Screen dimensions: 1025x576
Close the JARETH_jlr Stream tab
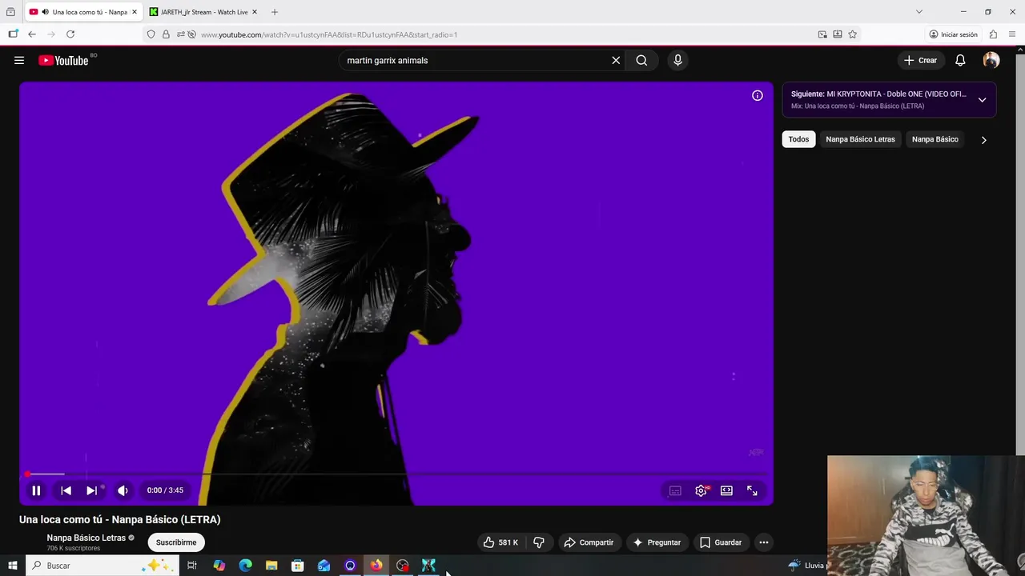[x=255, y=12]
